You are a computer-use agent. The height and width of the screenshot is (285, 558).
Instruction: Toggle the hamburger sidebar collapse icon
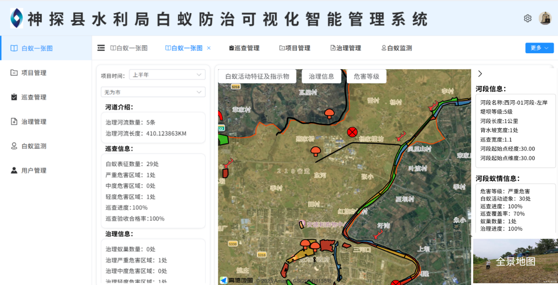coord(101,48)
